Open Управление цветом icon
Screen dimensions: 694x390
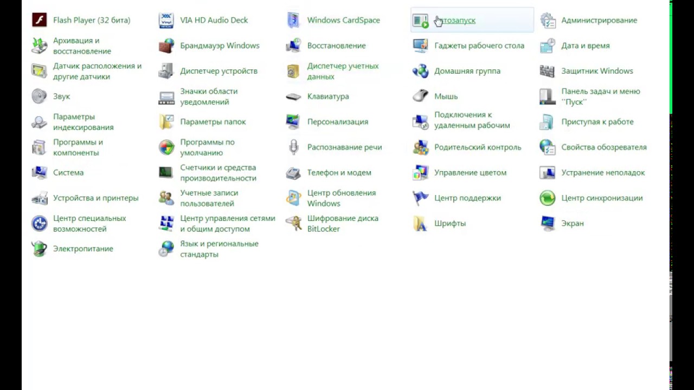pos(420,173)
